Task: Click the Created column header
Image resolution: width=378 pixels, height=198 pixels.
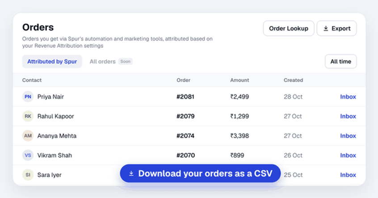Action: 294,80
